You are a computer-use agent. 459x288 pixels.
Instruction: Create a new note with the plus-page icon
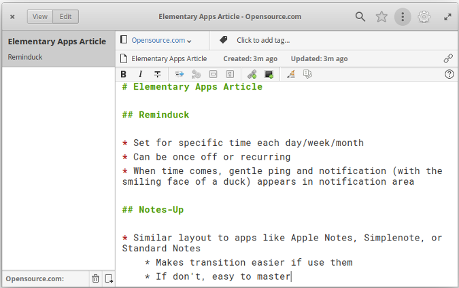click(109, 278)
